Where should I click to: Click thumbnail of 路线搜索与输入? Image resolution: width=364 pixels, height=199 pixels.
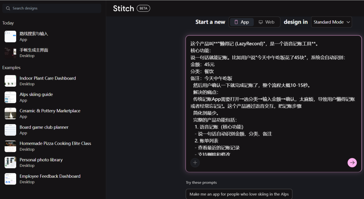click(x=10, y=36)
